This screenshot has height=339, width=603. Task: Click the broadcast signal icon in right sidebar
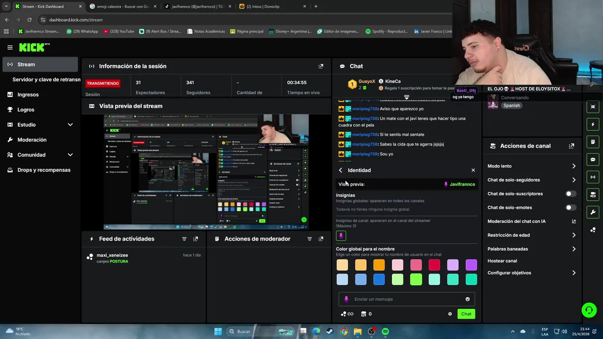[x=593, y=177]
